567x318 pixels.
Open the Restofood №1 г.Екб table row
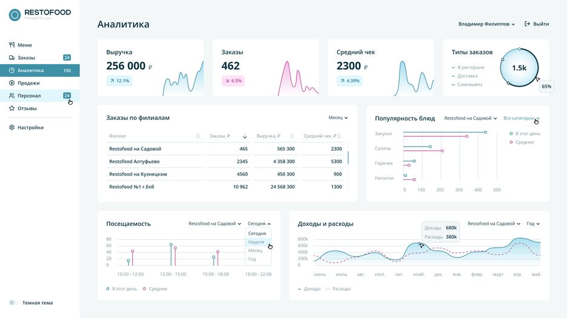point(226,187)
